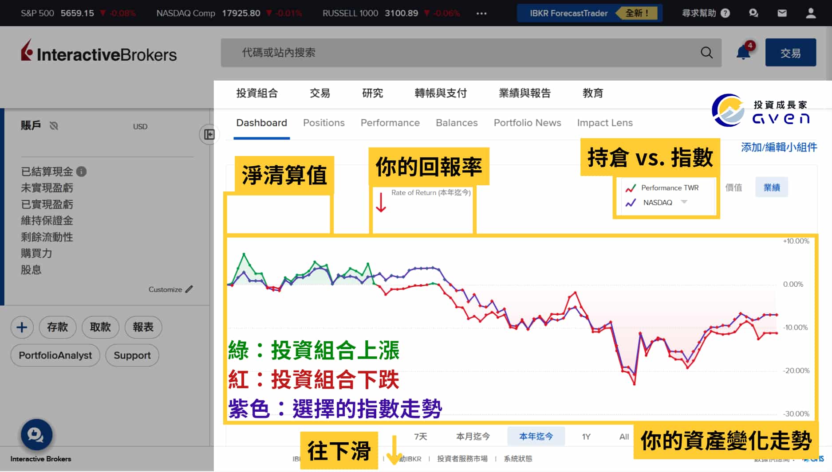Open IBKR ForecastTrader banner

[x=590, y=13]
